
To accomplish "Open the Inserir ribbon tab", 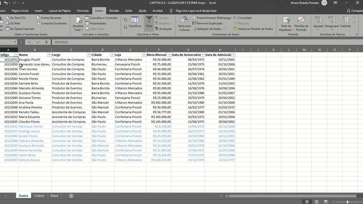I will pyautogui.click(x=39, y=11).
